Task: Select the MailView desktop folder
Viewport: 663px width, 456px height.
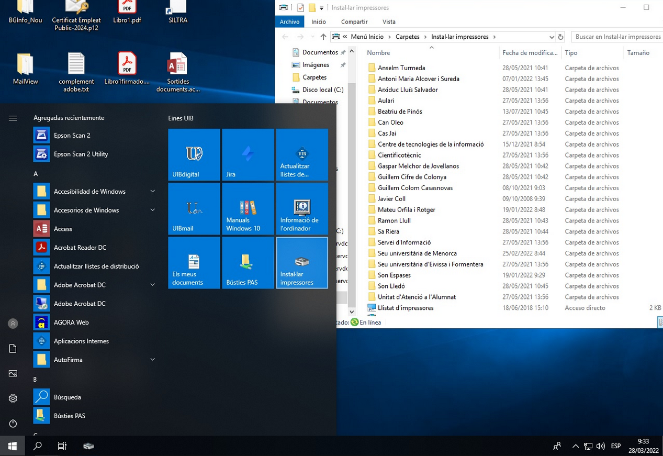Action: point(25,69)
